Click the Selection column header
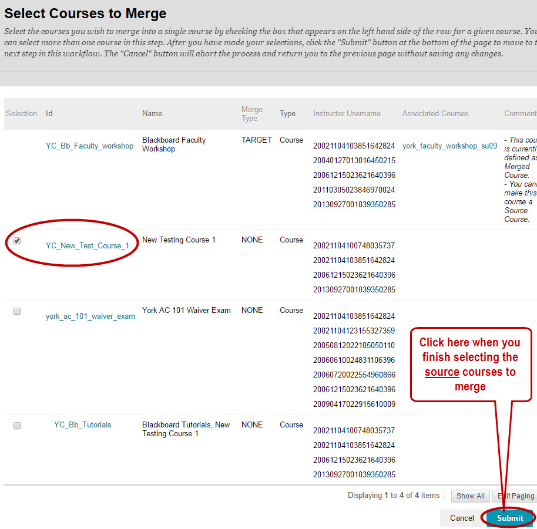This screenshot has width=537, height=529. point(22,113)
